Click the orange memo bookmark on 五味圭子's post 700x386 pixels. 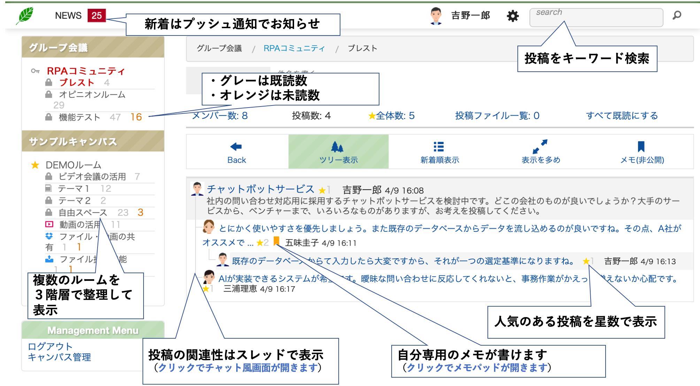pos(276,241)
